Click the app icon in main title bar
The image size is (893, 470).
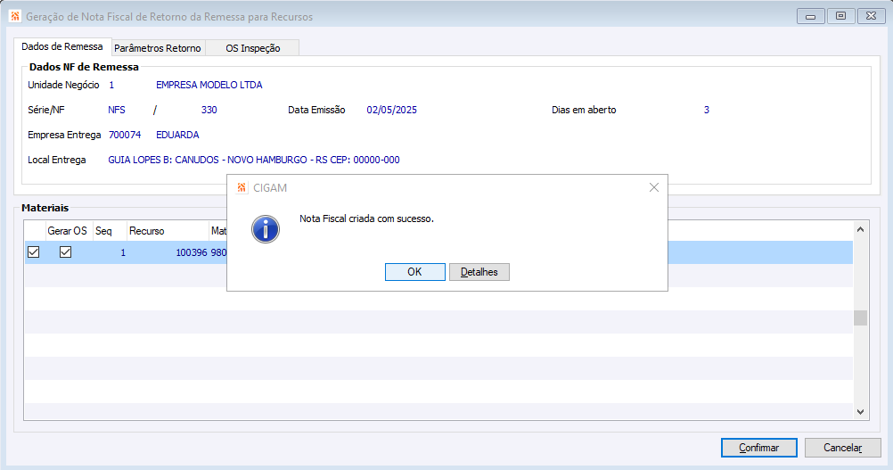(15, 16)
